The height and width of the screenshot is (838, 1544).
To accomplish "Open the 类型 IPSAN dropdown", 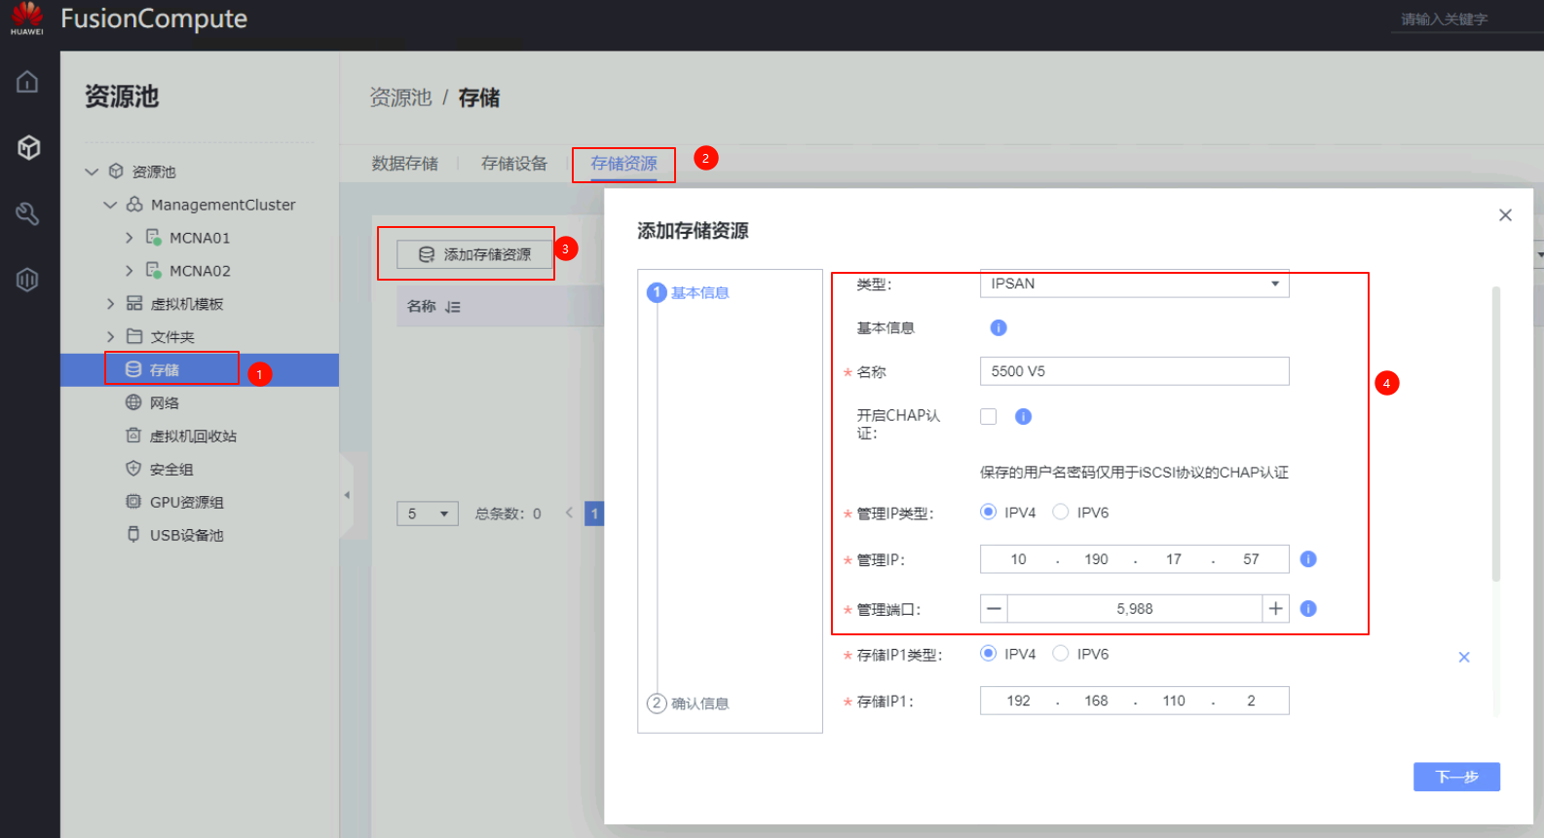I will [x=1134, y=284].
